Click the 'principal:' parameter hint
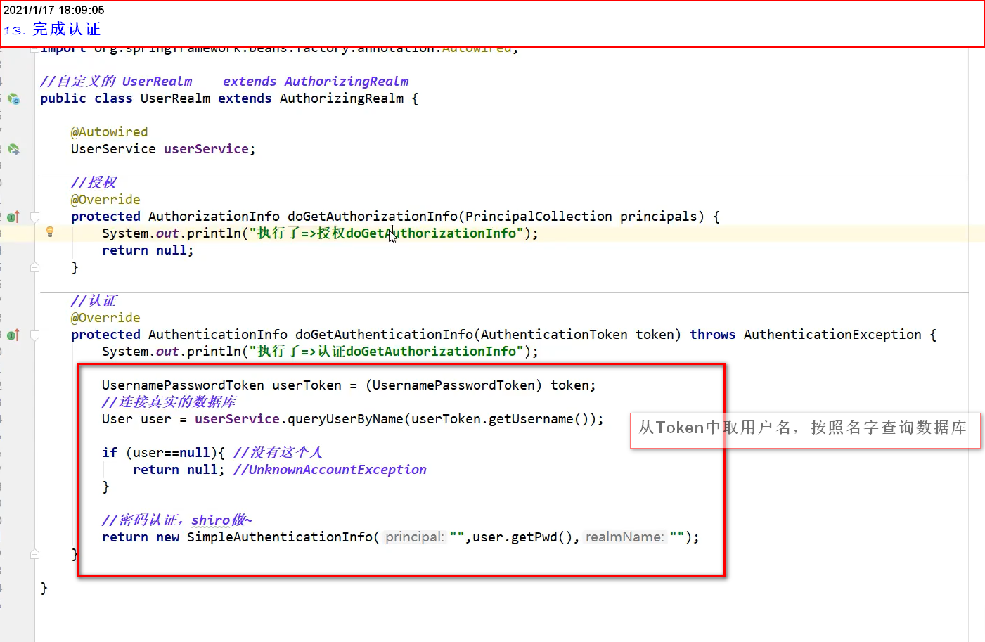This screenshot has height=642, width=985. pyautogui.click(x=415, y=537)
